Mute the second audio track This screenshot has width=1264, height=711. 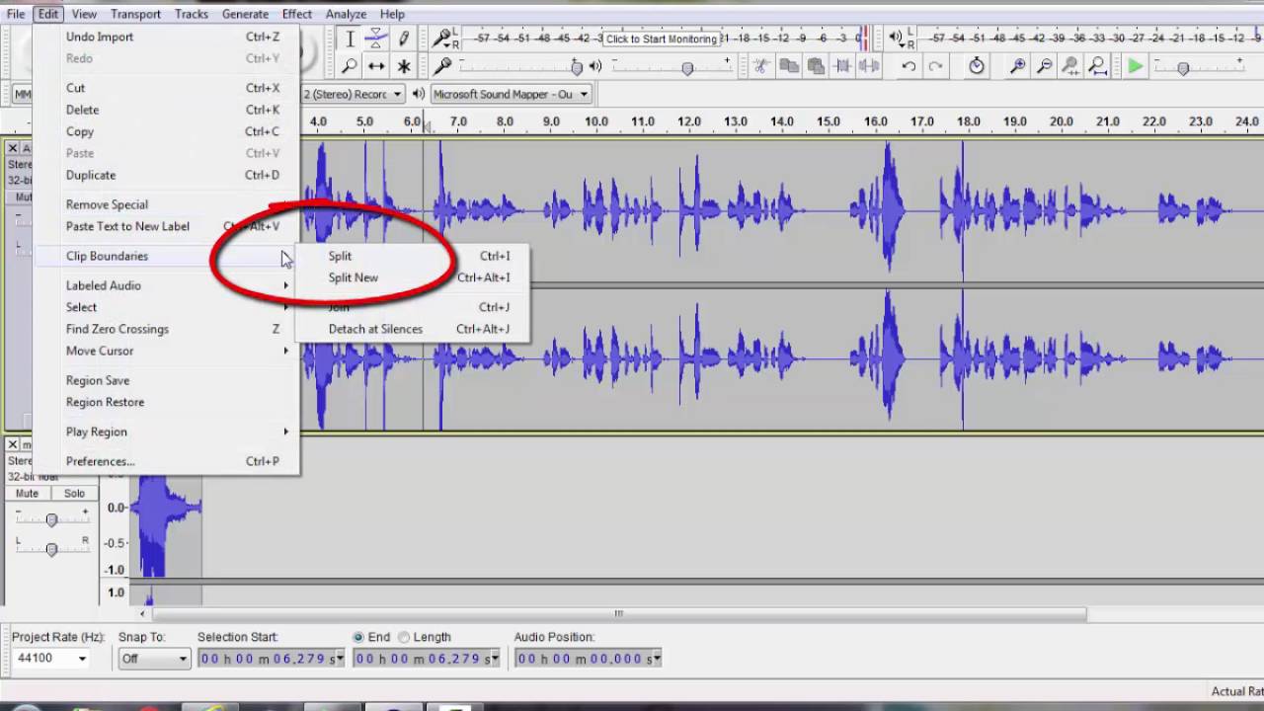27,493
